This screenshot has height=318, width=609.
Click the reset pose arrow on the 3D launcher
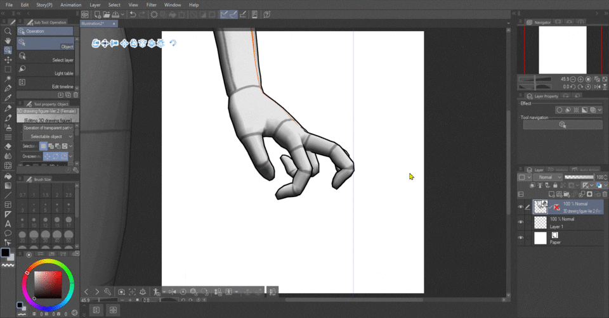[173, 43]
